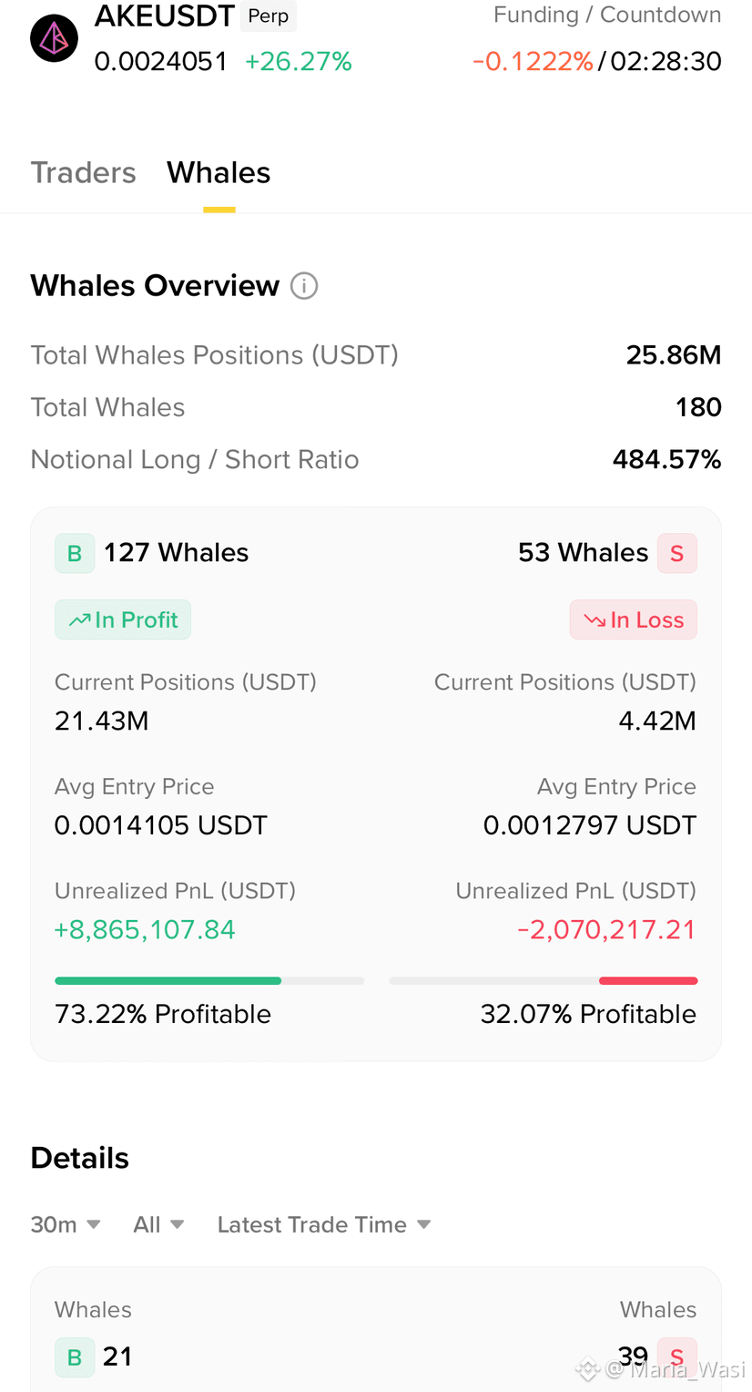Image resolution: width=752 pixels, height=1392 pixels.
Task: Expand the 30m timeframe dropdown
Action: (x=66, y=1224)
